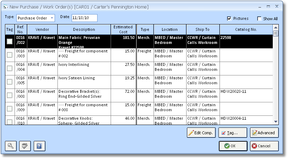The width and height of the screenshot is (288, 159).
Task: Click the grid Type column header
Action: pos(145,29)
